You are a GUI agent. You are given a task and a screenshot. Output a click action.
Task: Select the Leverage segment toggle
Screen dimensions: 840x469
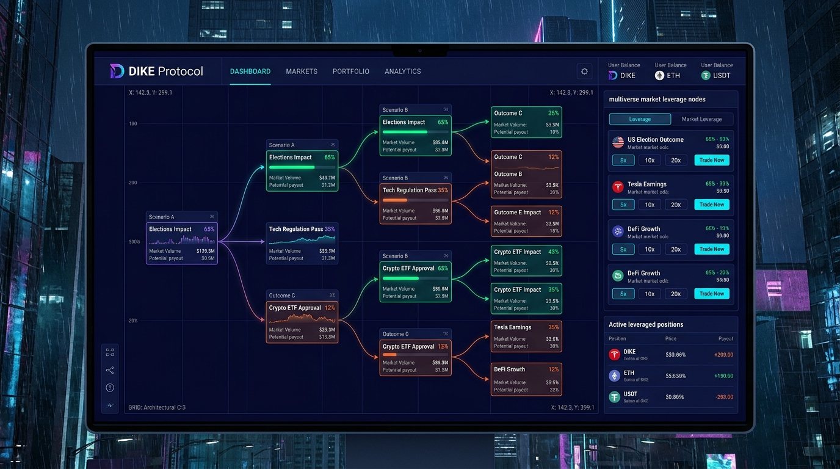point(640,119)
